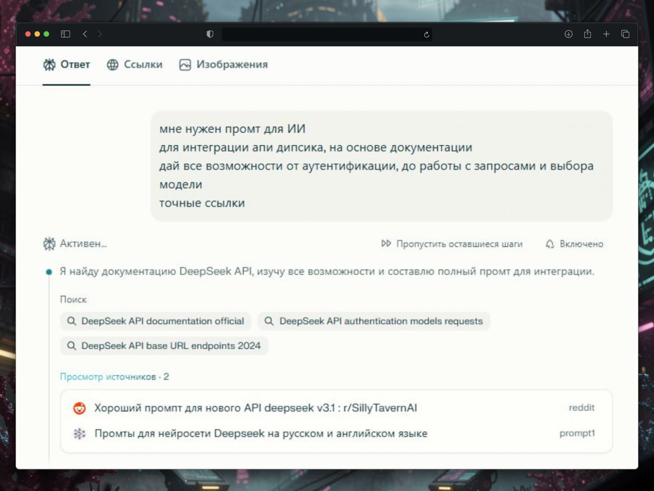This screenshot has width=654, height=491.
Task: Open the search chip DeepSeek API documentation official
Action: 155,321
